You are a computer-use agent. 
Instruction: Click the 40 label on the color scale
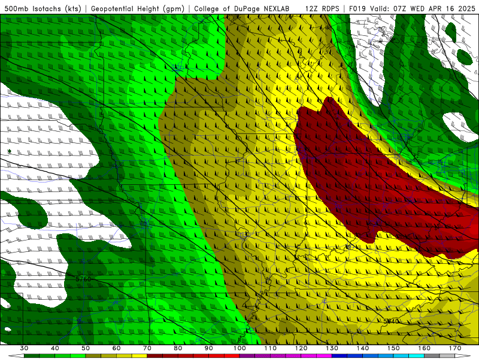(x=55, y=348)
